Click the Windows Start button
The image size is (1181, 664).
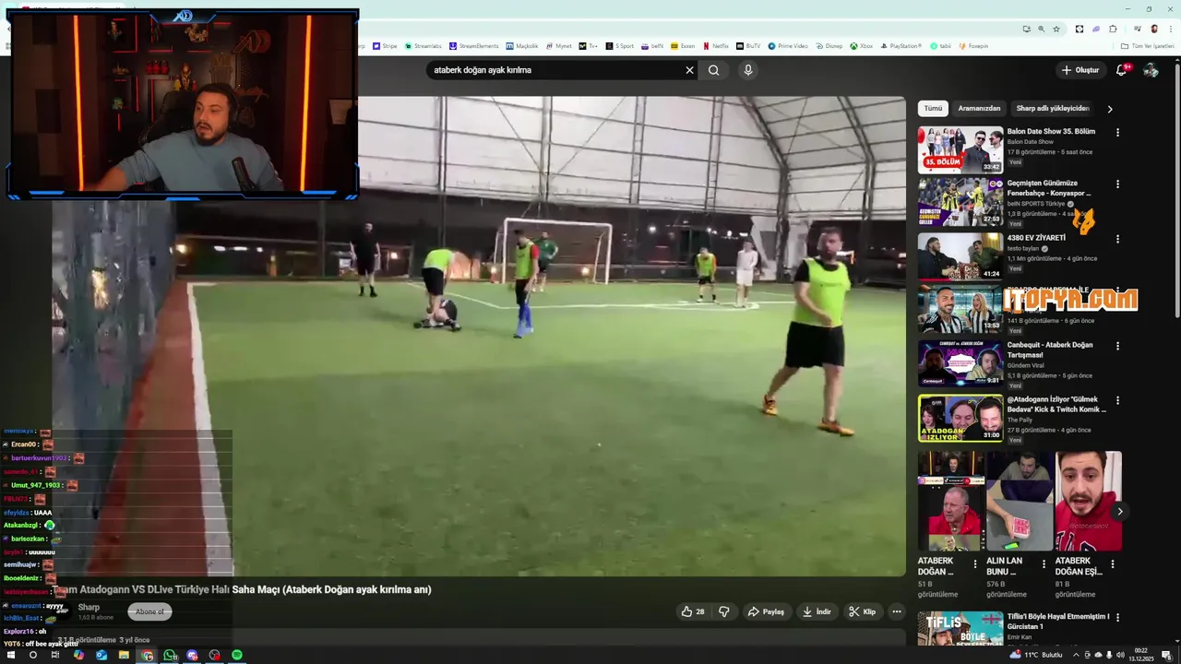(11, 655)
